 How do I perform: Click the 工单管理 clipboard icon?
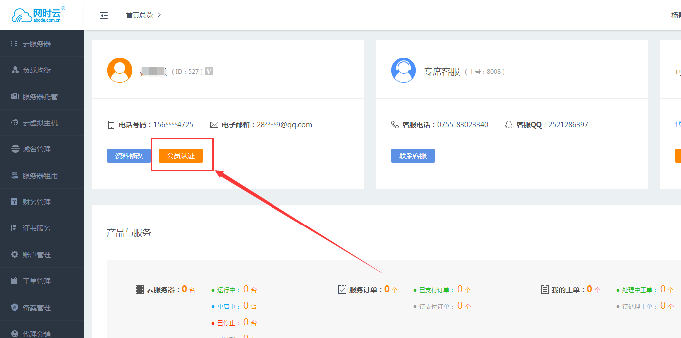click(x=14, y=281)
